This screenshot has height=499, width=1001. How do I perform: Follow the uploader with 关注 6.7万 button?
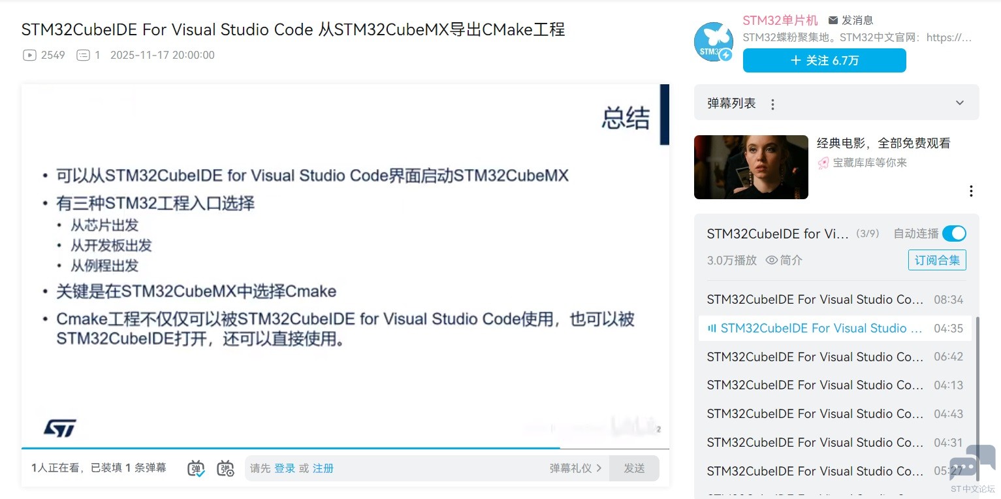click(824, 60)
